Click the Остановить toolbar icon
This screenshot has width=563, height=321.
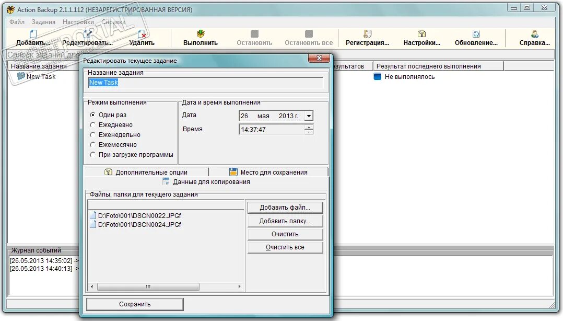point(254,34)
